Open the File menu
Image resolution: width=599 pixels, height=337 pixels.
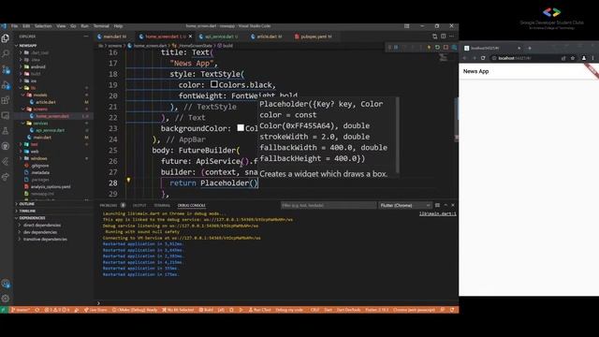[15, 26]
